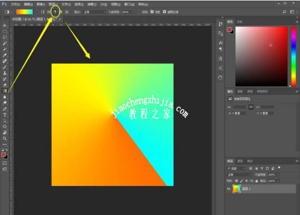Select the layer 1 thumbnail in Layers panel
Image resolution: width=300 pixels, height=215 pixels.
pyautogui.click(x=236, y=189)
